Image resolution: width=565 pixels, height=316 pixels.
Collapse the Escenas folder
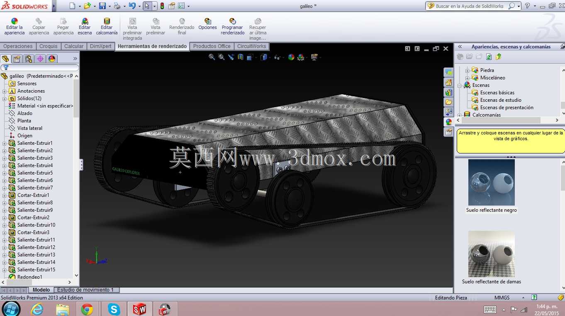pyautogui.click(x=460, y=85)
